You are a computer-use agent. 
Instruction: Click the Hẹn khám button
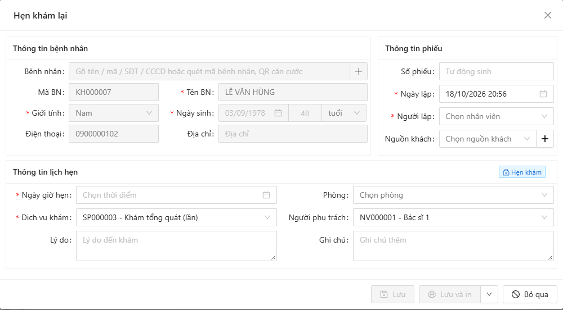(522, 172)
